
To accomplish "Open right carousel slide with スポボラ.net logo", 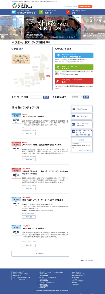I will click(x=93, y=27).
